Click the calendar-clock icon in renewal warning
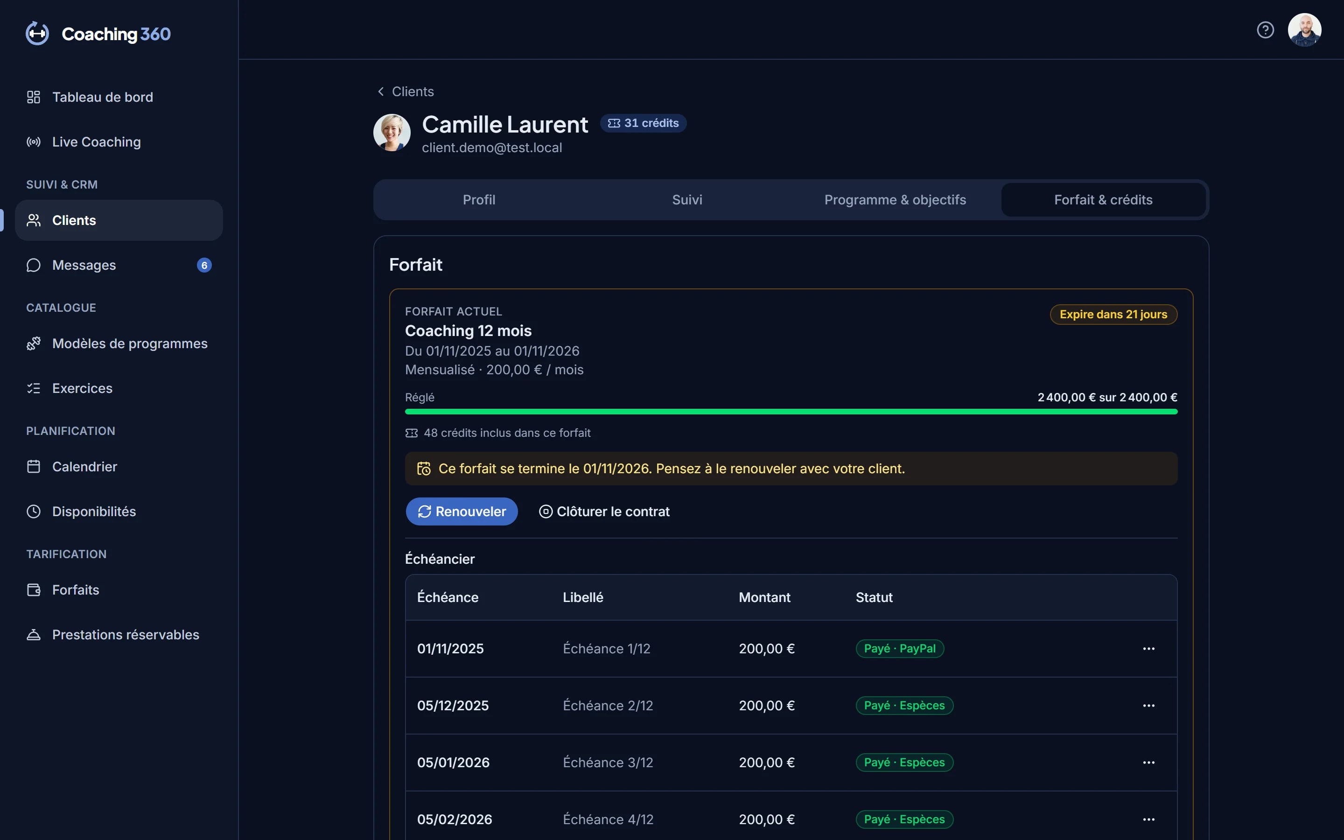This screenshot has width=1344, height=840. click(x=424, y=469)
